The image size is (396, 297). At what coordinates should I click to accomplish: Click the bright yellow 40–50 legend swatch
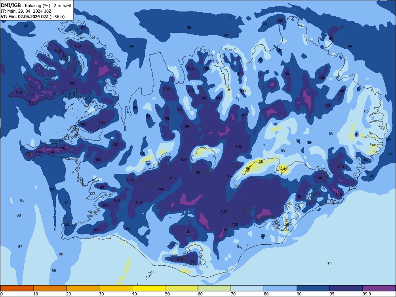coord(148,288)
